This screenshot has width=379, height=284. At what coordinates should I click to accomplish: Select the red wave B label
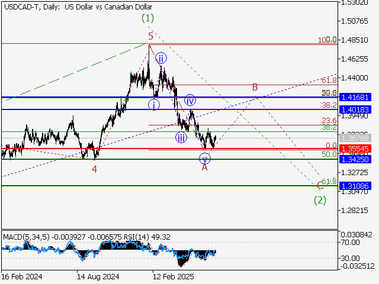click(x=255, y=88)
